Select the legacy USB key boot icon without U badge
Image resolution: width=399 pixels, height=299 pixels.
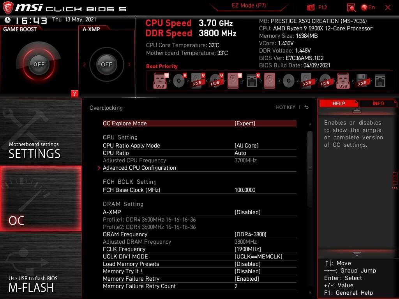[343, 81]
